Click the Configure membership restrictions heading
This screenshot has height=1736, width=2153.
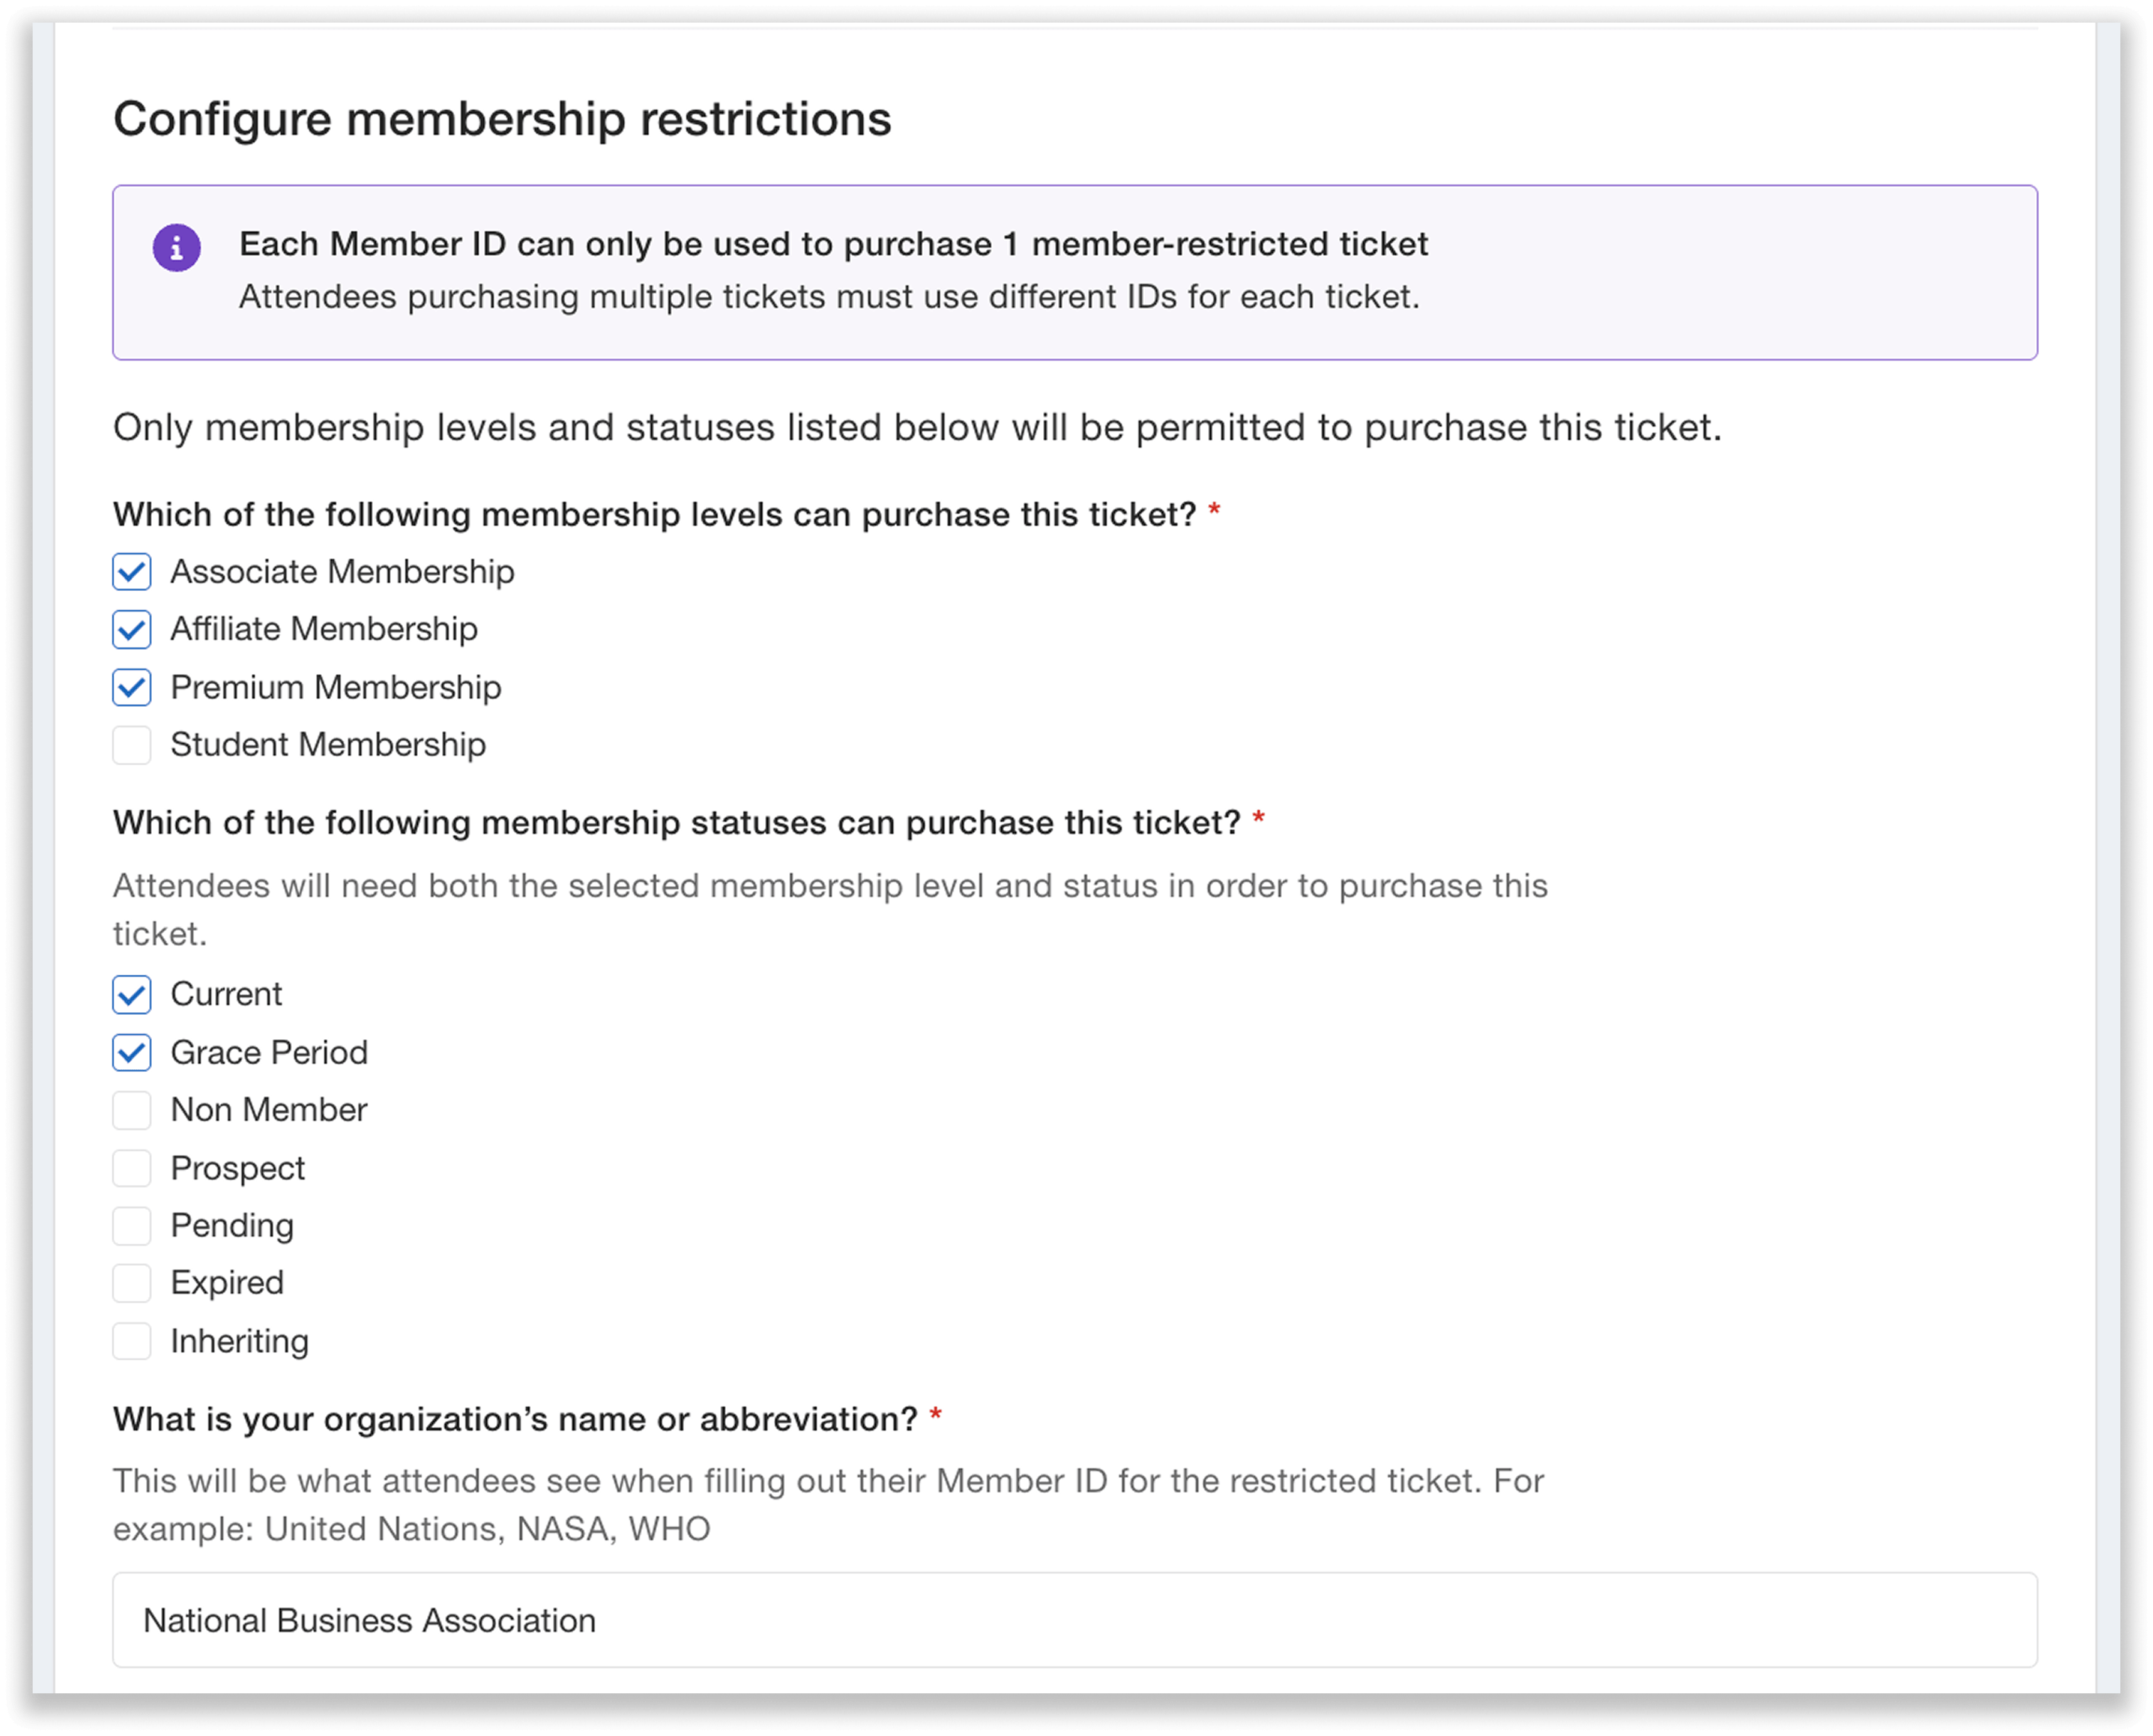[503, 119]
